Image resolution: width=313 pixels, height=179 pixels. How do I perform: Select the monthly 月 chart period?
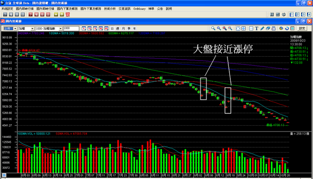pos(123,28)
